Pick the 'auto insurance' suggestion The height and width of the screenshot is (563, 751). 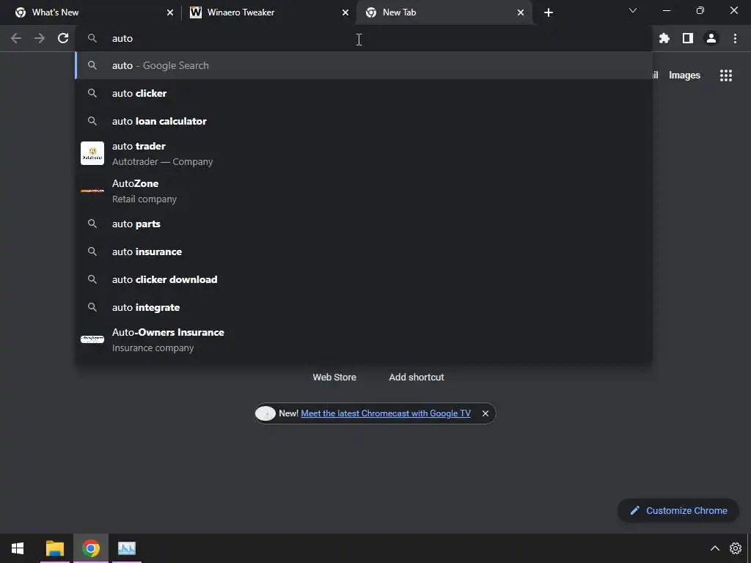click(364, 252)
